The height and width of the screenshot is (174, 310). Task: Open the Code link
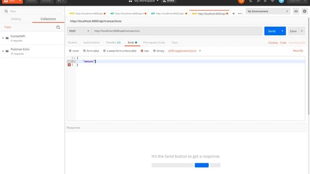point(283,43)
